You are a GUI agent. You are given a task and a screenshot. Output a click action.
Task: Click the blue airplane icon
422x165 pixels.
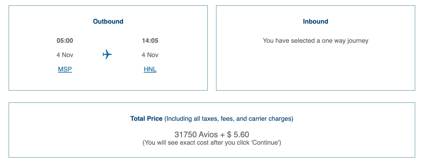(107, 55)
